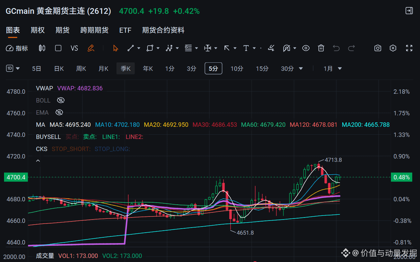Open the 期货合约资料 tab
The image size is (420, 262).
pyautogui.click(x=163, y=30)
